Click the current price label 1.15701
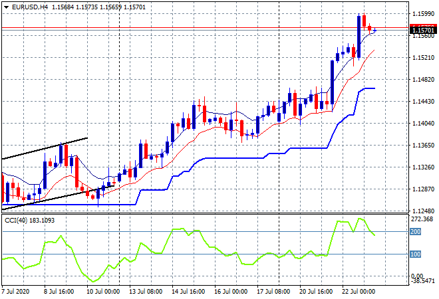439x299 pixels. (423, 30)
